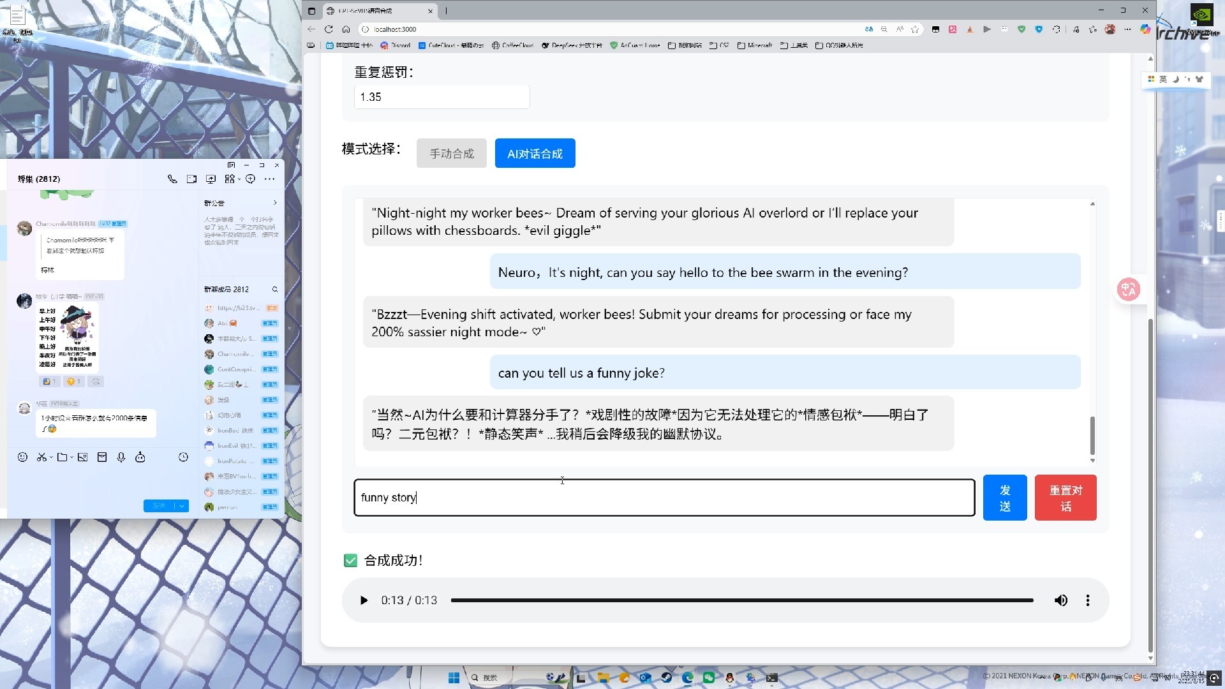Play the synthesized audio clip
1225x689 pixels.
click(x=364, y=600)
